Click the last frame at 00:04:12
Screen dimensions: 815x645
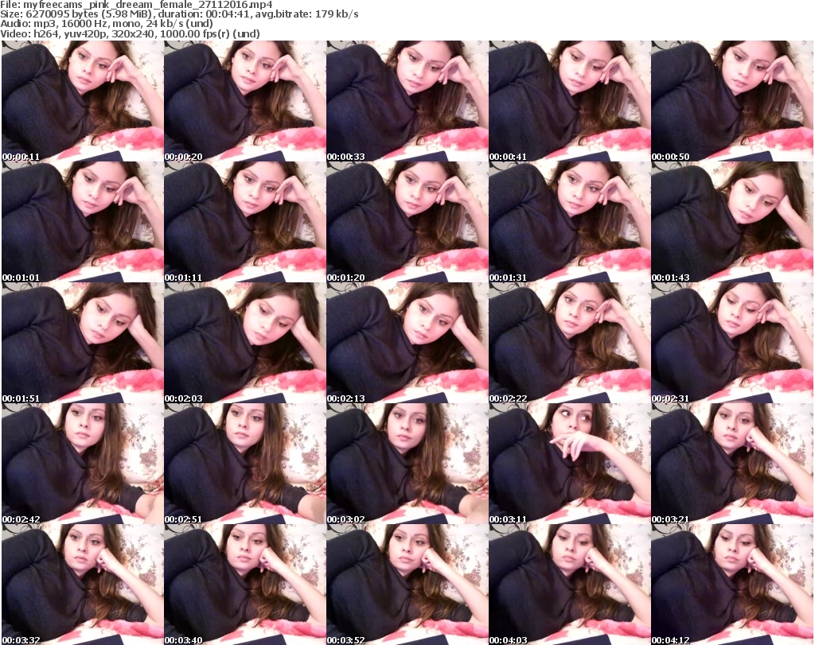731,585
